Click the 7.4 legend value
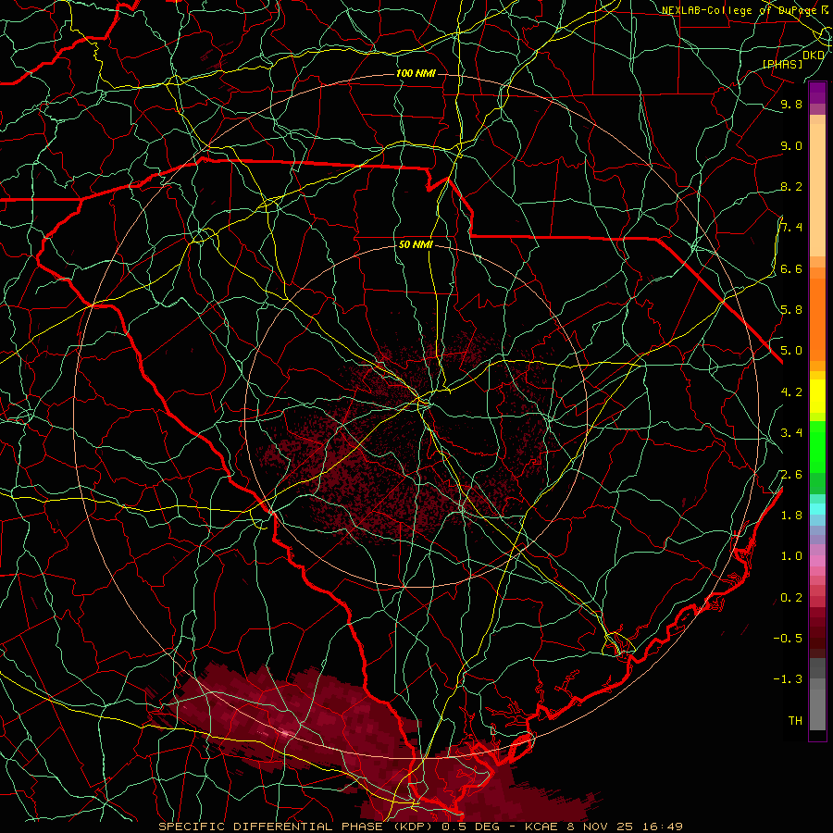This screenshot has height=833, width=833. [x=791, y=228]
